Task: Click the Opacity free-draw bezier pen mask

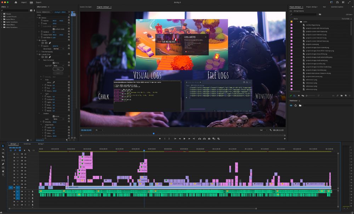Action: (50, 43)
